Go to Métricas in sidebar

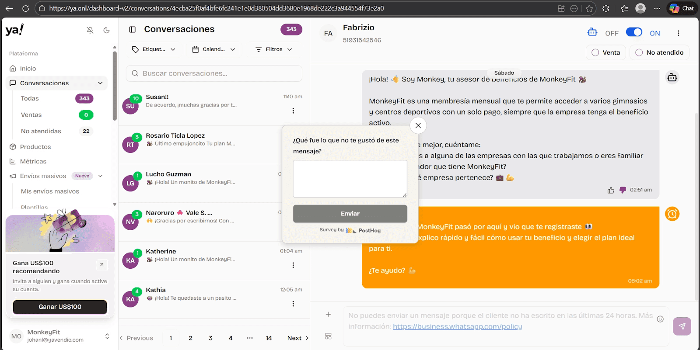[33, 161]
